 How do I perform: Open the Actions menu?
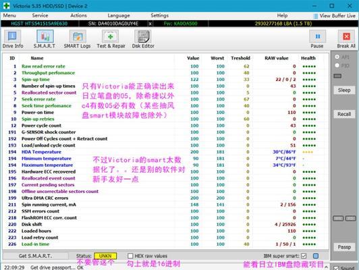tap(78, 16)
